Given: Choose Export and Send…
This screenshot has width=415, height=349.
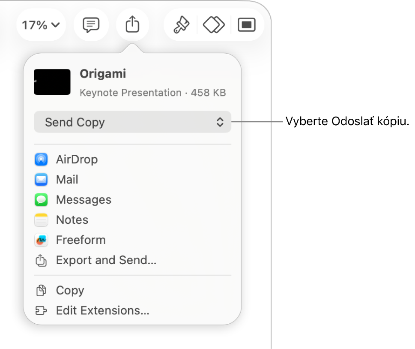Looking at the screenshot, I should 133,260.
